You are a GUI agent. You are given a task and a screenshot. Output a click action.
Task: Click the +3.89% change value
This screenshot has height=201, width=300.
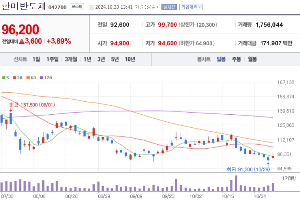pyautogui.click(x=59, y=41)
